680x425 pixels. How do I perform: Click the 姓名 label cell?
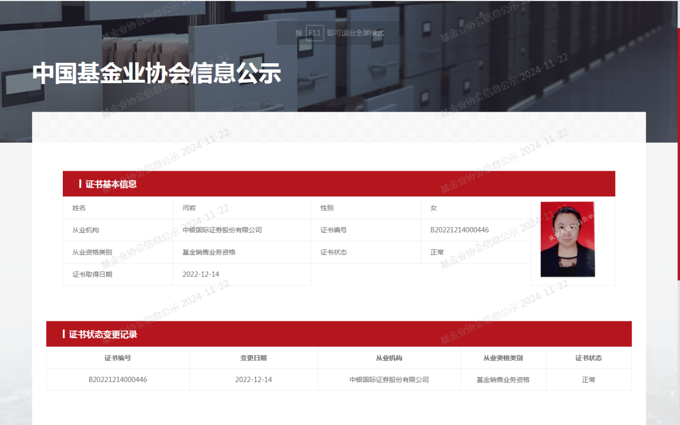[79, 208]
